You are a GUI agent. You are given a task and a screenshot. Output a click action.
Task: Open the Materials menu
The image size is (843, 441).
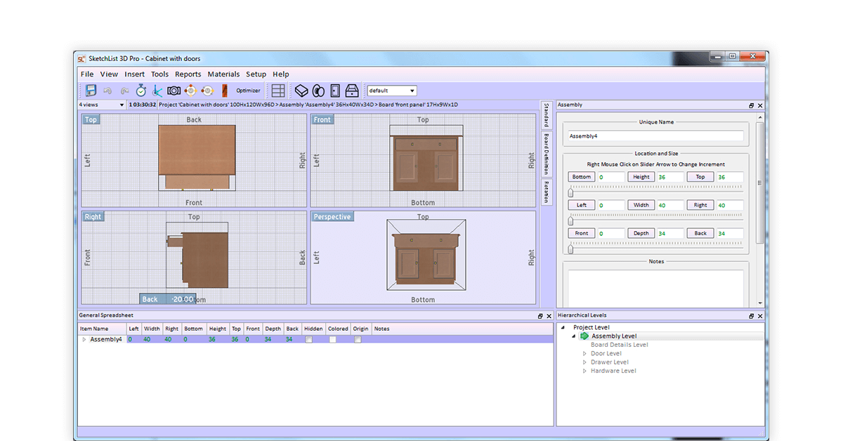(223, 74)
